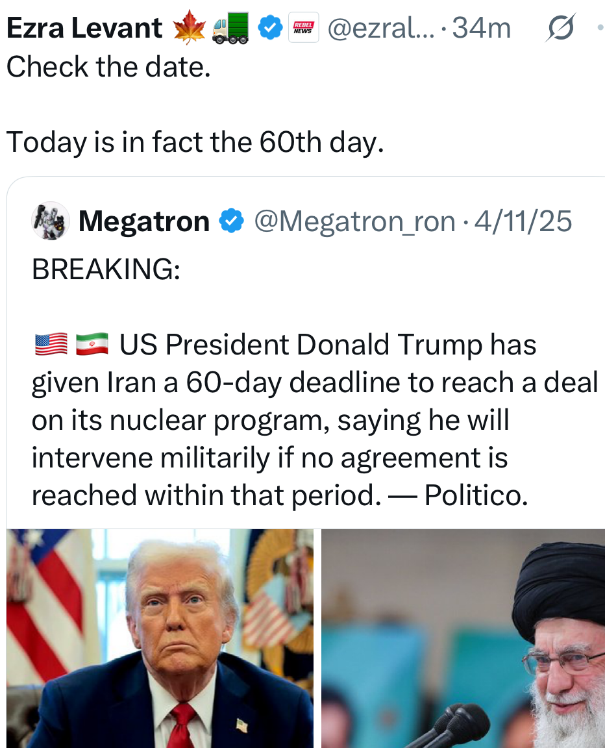
Task: Click the US flag emoji
Action: tap(51, 344)
